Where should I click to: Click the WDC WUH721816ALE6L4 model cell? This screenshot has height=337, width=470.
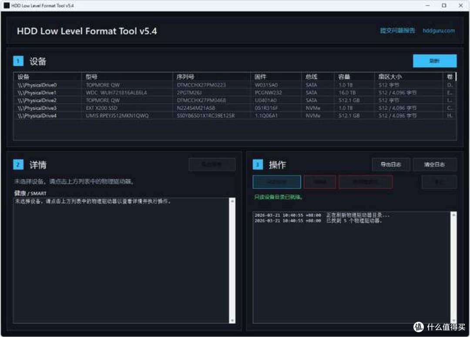pyautogui.click(x=116, y=93)
